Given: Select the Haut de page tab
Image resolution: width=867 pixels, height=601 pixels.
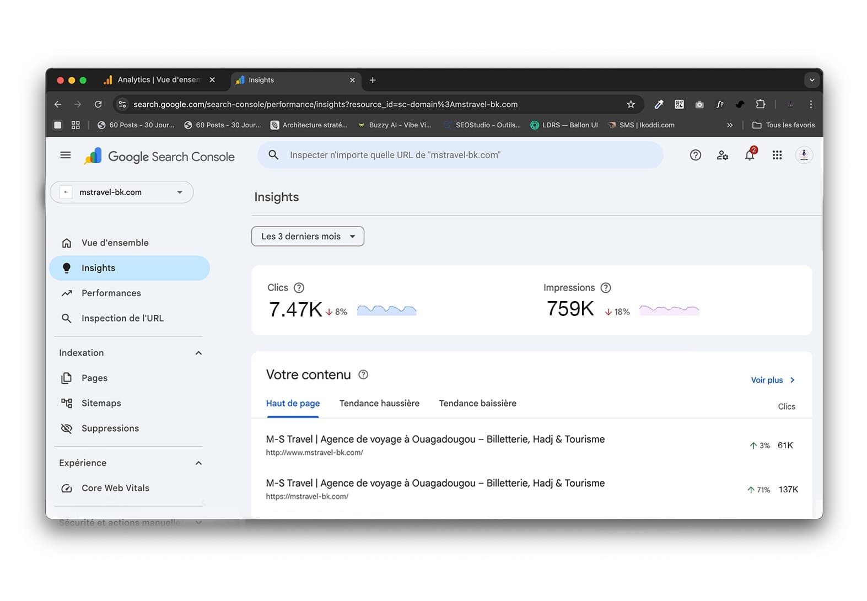Looking at the screenshot, I should (x=293, y=404).
